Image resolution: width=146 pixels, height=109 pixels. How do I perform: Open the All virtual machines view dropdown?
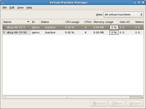click(x=124, y=15)
